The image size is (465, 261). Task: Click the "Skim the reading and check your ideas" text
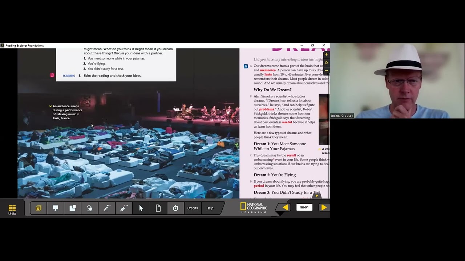point(112,76)
